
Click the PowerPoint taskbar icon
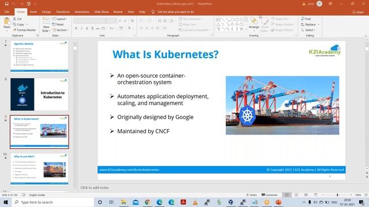coord(278,202)
